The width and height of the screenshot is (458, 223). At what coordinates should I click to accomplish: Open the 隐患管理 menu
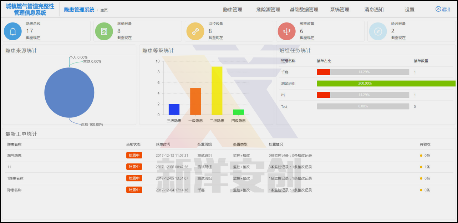pos(233,10)
